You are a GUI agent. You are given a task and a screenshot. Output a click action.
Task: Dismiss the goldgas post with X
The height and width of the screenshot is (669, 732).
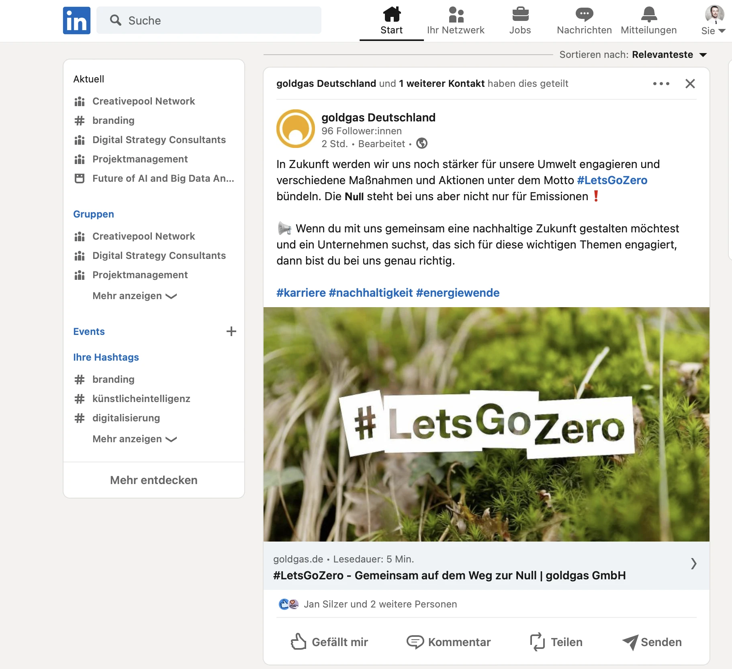pos(690,84)
